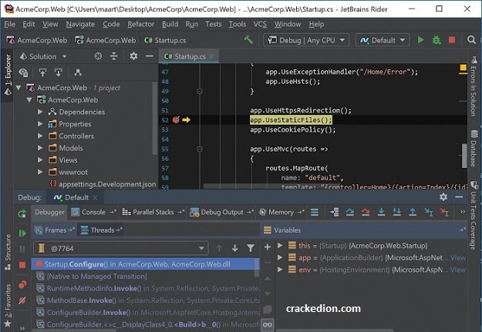This screenshot has width=482, height=332.
Task: Click the Startup.cs breadcrumb
Action: [x=165, y=40]
